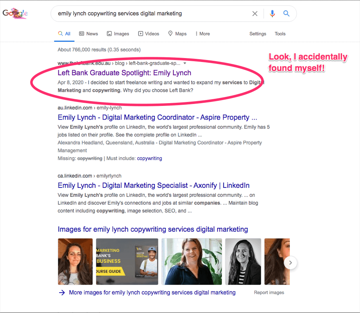Image resolution: width=360 pixels, height=313 pixels.
Task: Open the Marketing Bank's Business course guide thumbnail
Action: click(127, 262)
